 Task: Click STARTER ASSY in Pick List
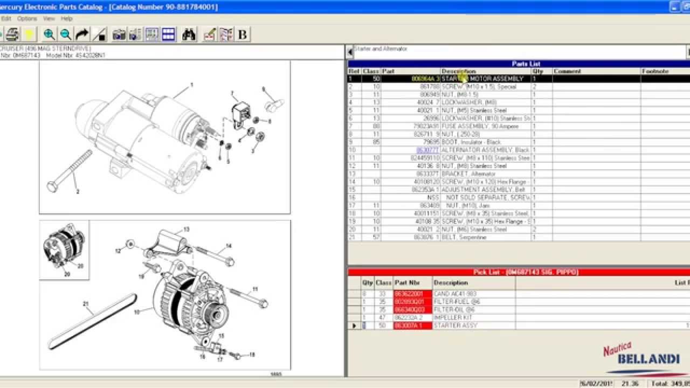pyautogui.click(x=456, y=325)
